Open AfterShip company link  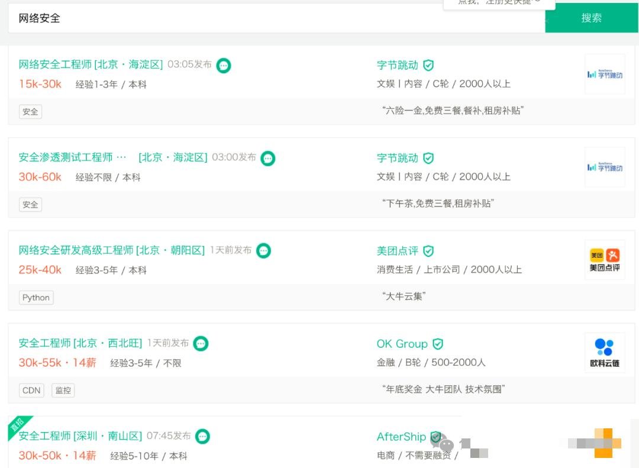401,437
